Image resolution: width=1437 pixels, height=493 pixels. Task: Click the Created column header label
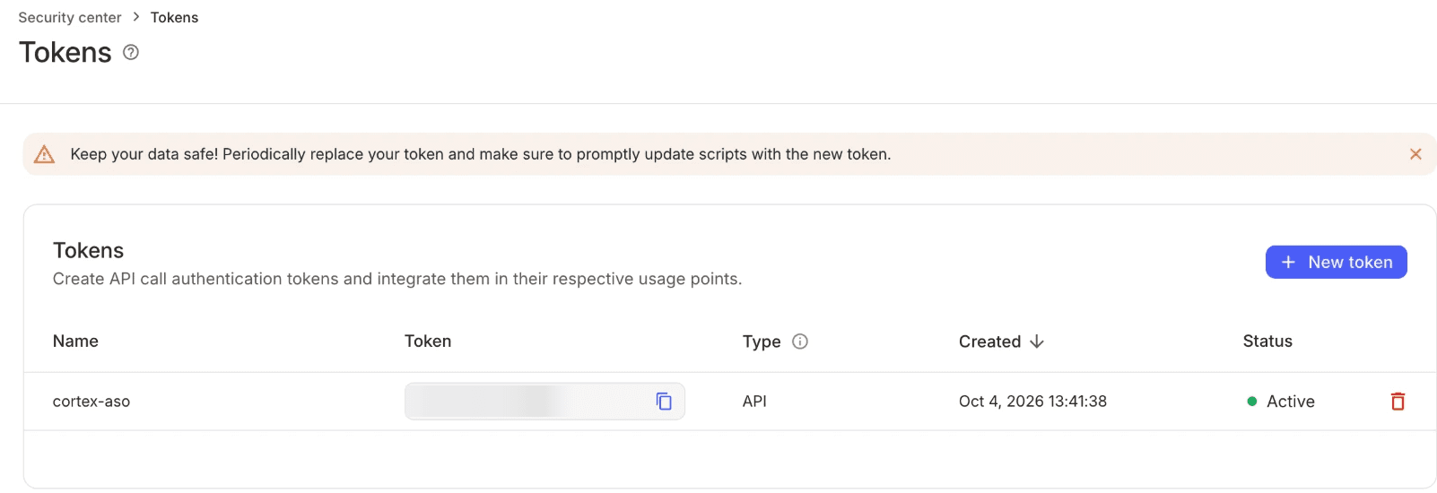click(x=989, y=342)
